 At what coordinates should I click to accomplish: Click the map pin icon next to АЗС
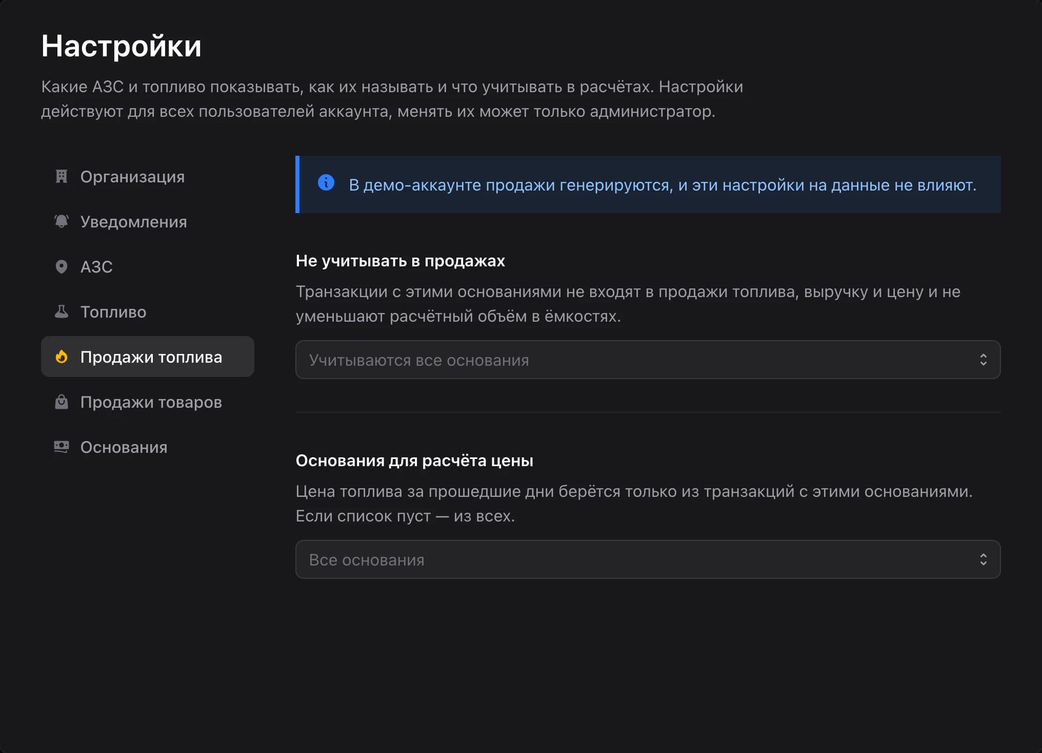click(62, 267)
